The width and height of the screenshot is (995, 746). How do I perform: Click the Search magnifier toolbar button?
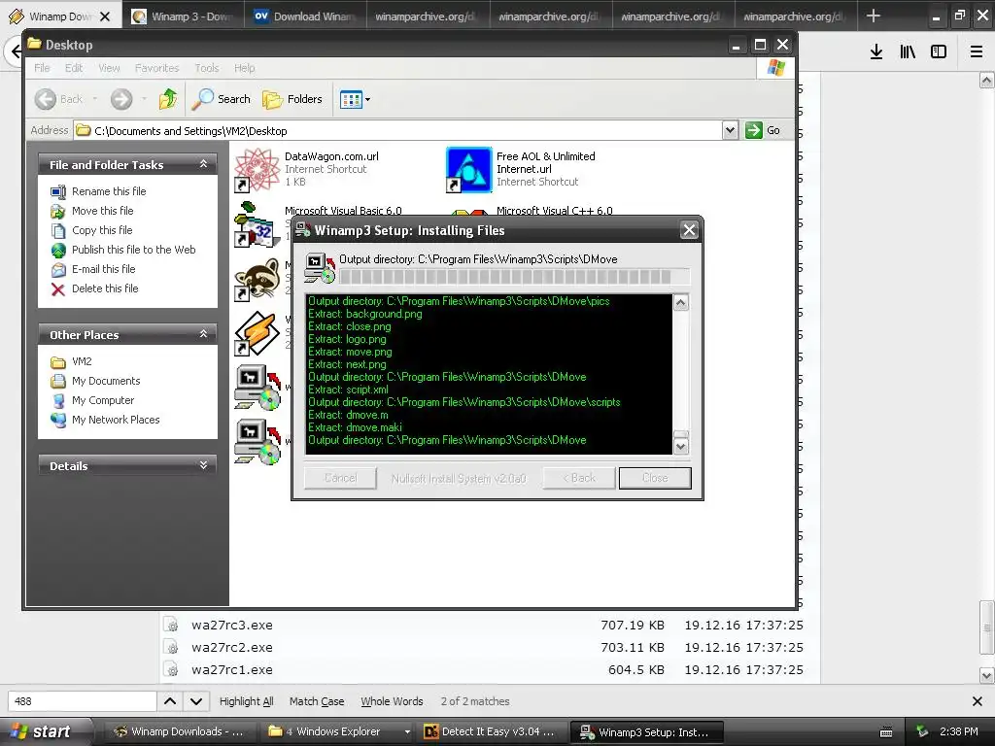(221, 99)
